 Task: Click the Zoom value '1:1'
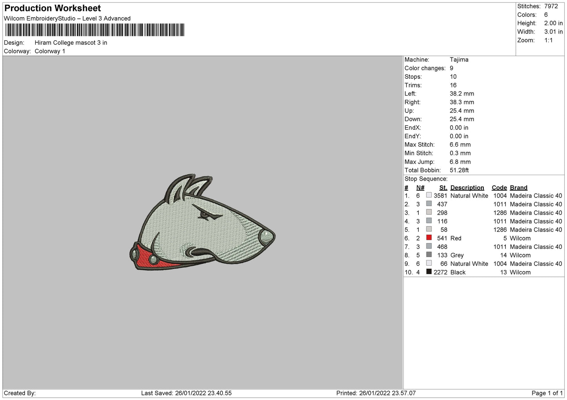point(549,40)
